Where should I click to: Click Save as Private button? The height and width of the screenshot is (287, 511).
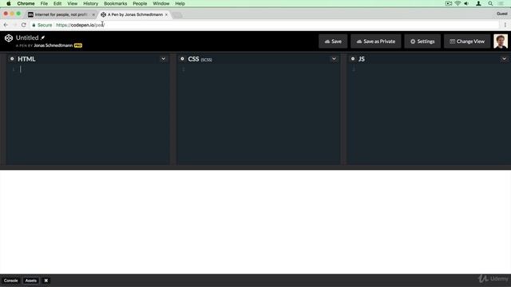click(x=376, y=41)
